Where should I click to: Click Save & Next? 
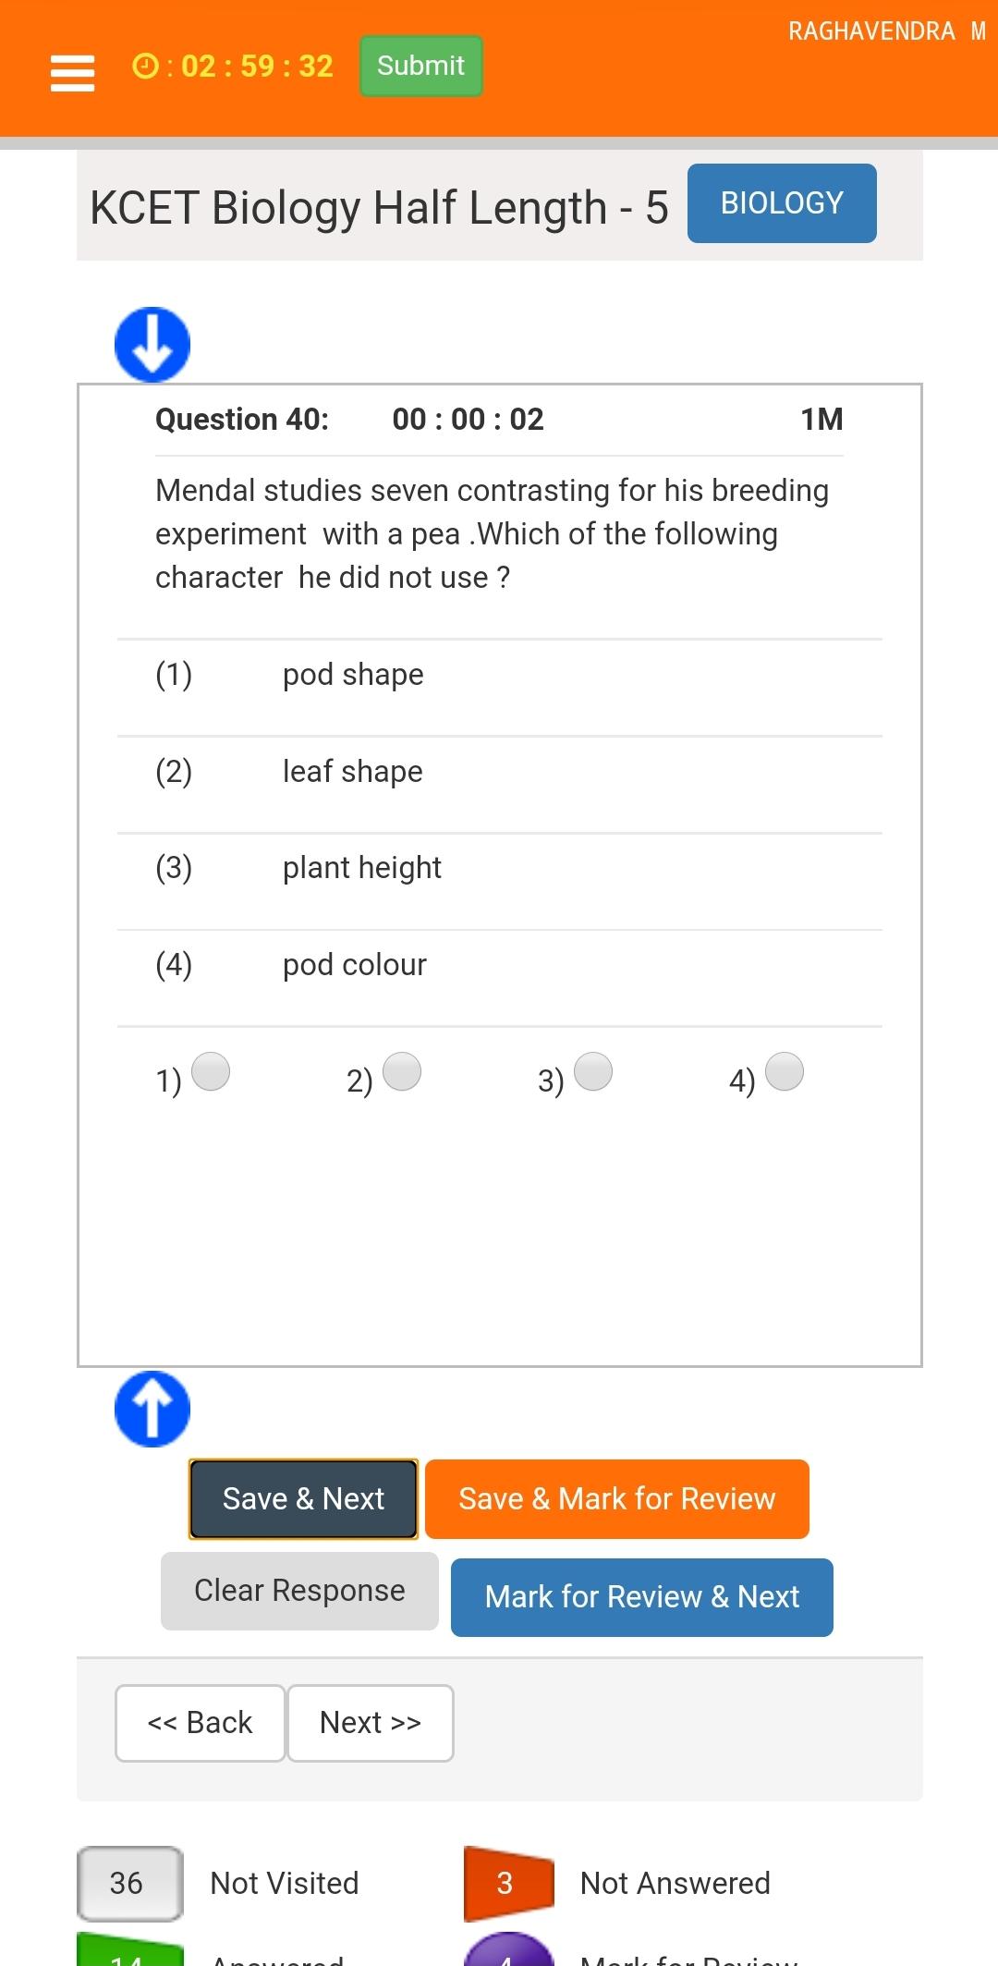[x=303, y=1498]
